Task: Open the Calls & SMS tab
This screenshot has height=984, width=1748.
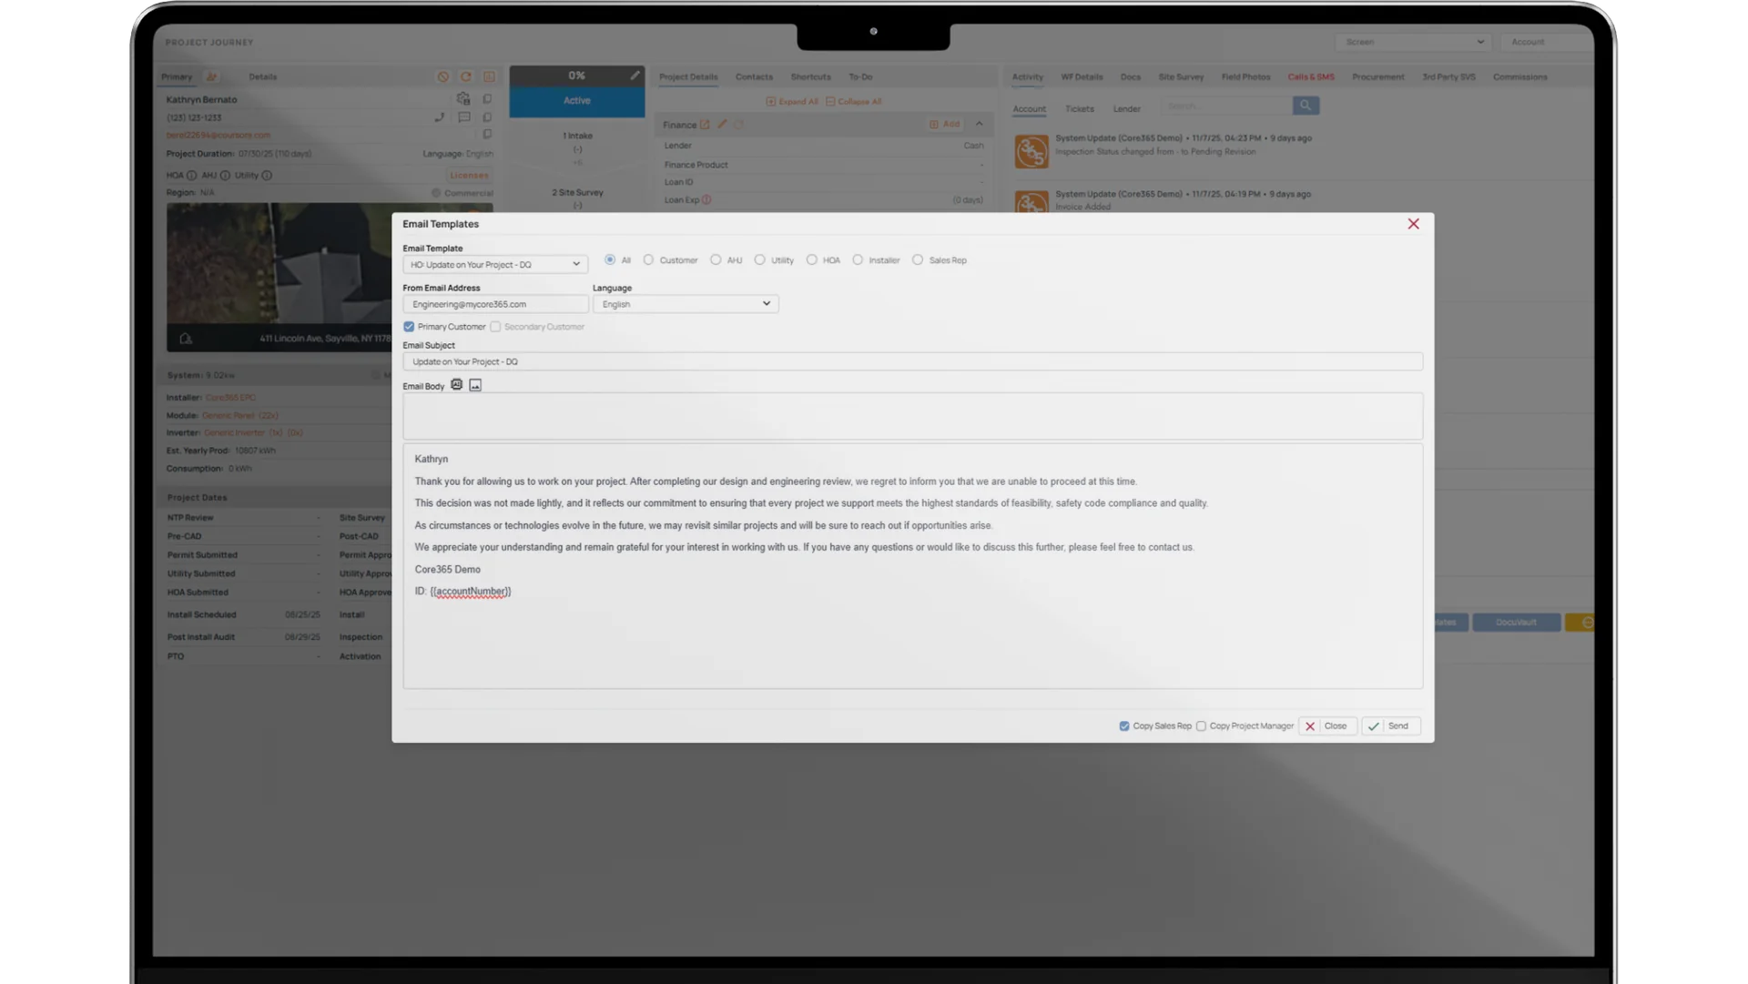Action: [1311, 77]
